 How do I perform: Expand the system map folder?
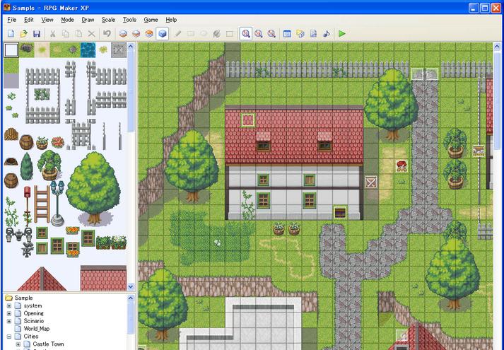tap(8, 305)
